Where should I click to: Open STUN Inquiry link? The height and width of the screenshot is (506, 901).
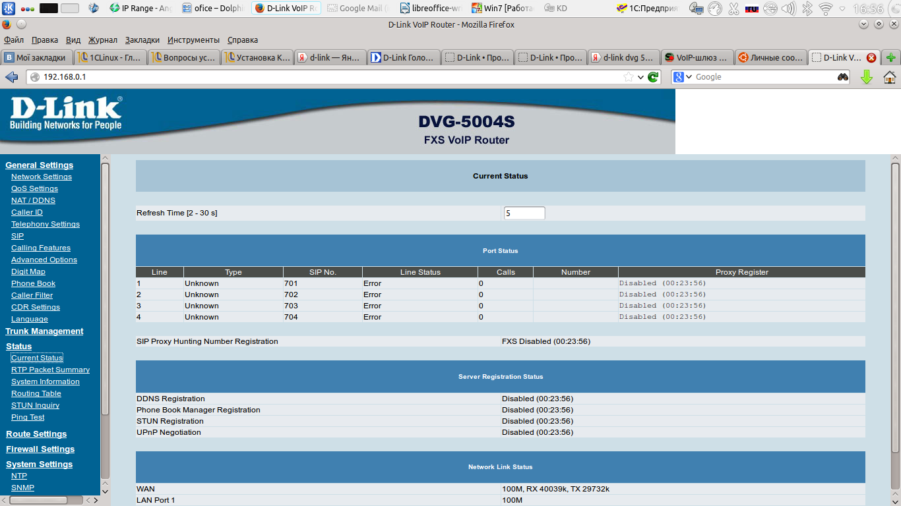(x=35, y=405)
